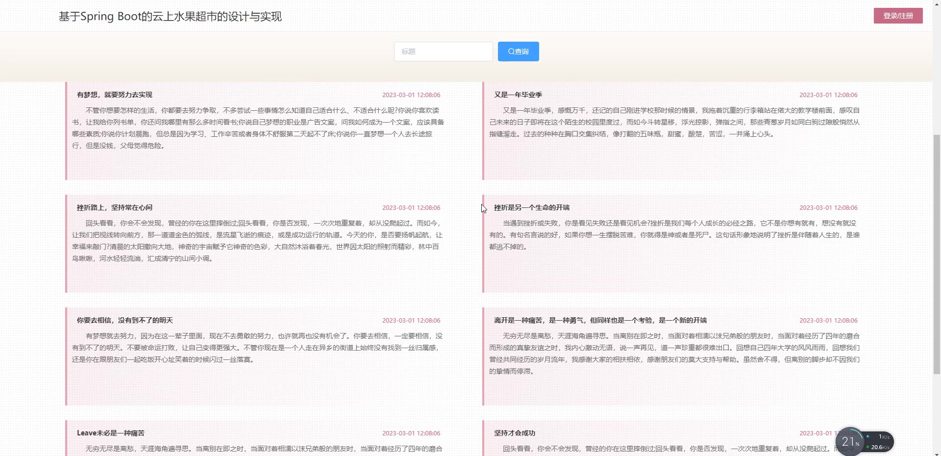
Task: Click the blue 查询 search button
Action: [518, 51]
